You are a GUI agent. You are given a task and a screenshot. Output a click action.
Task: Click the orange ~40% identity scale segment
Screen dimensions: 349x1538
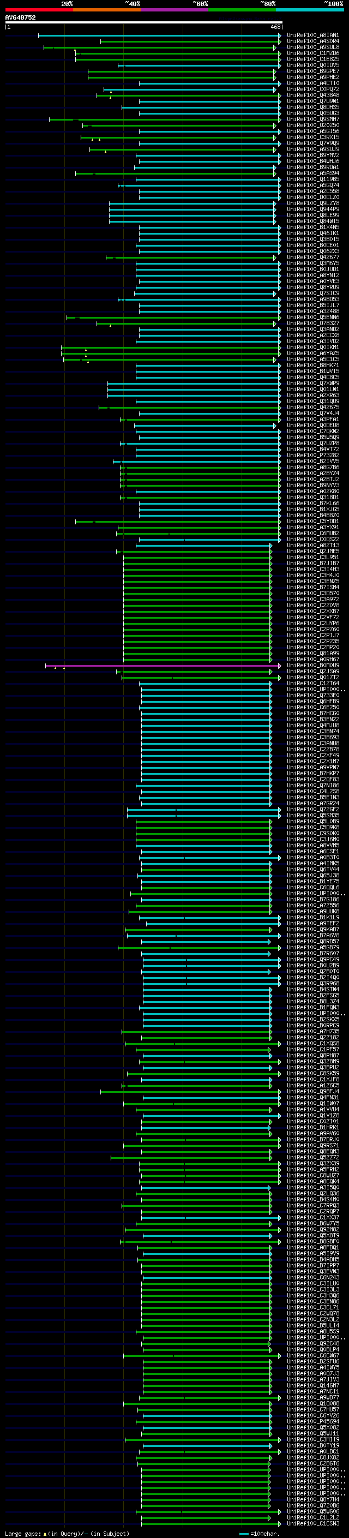[x=107, y=10]
